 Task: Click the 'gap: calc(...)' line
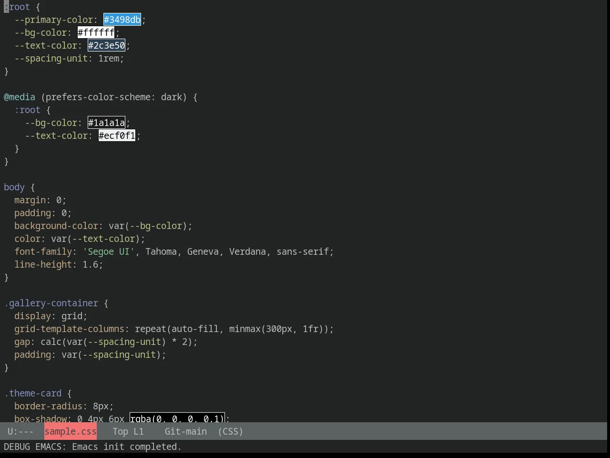click(x=106, y=342)
